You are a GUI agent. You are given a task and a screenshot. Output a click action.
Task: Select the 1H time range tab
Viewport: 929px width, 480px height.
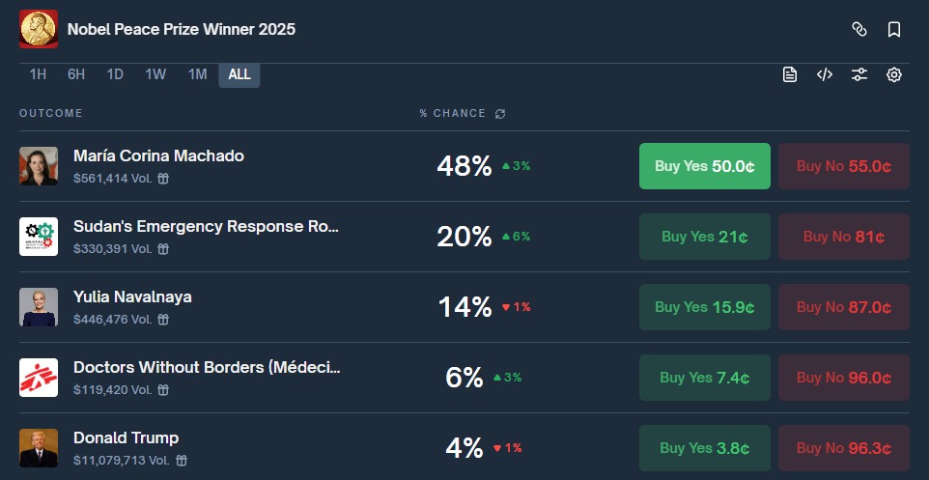[38, 74]
